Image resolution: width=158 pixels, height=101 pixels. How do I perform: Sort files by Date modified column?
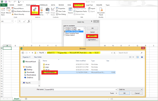tap(81, 61)
